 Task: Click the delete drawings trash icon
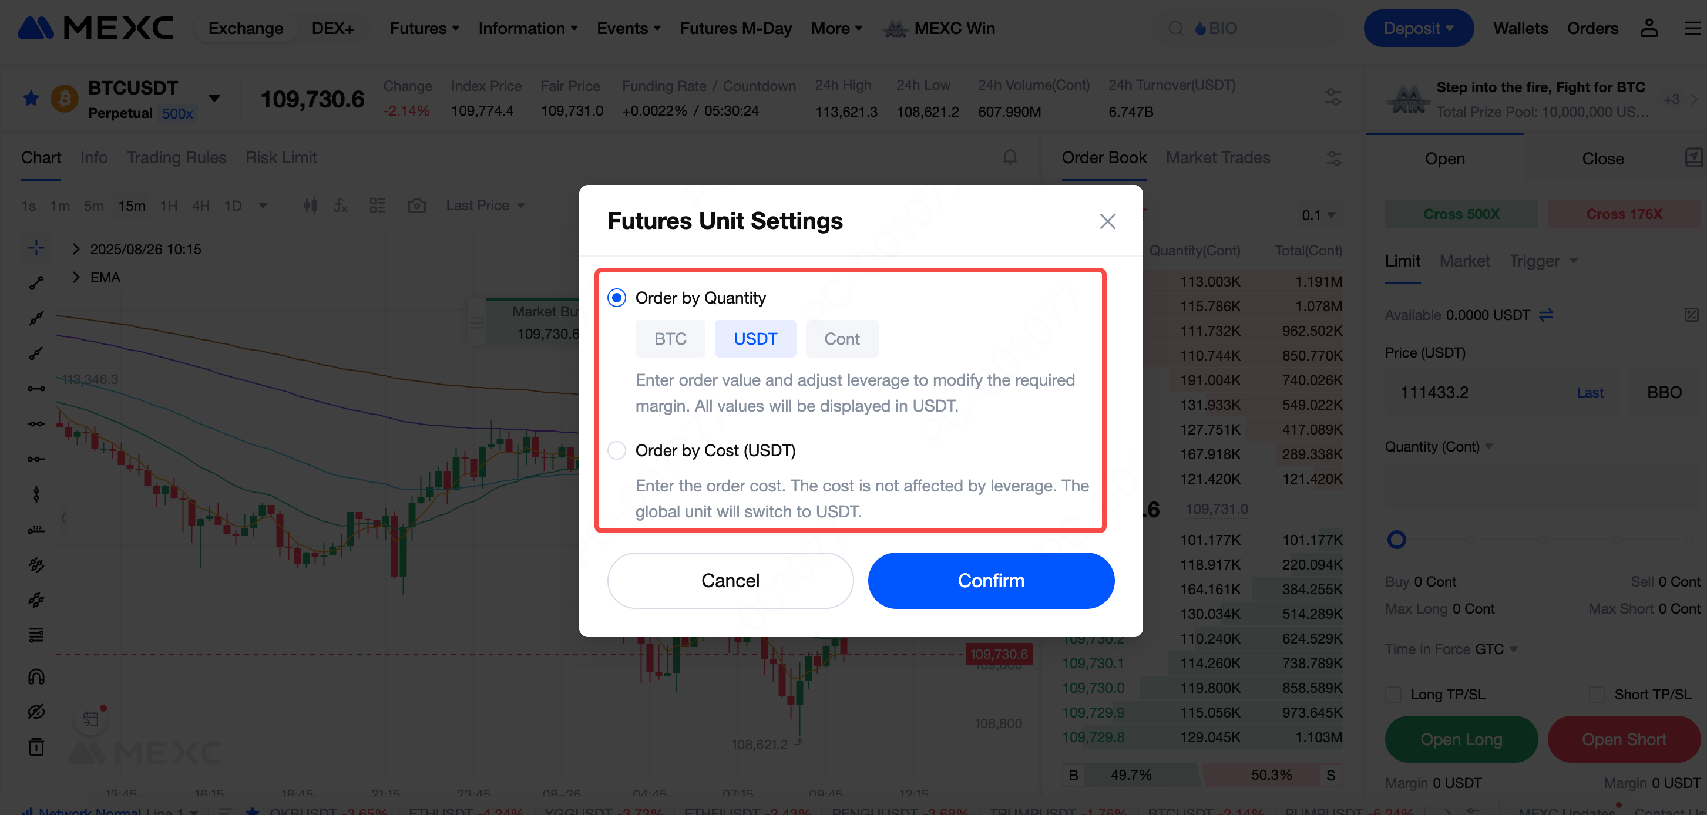pyautogui.click(x=36, y=747)
